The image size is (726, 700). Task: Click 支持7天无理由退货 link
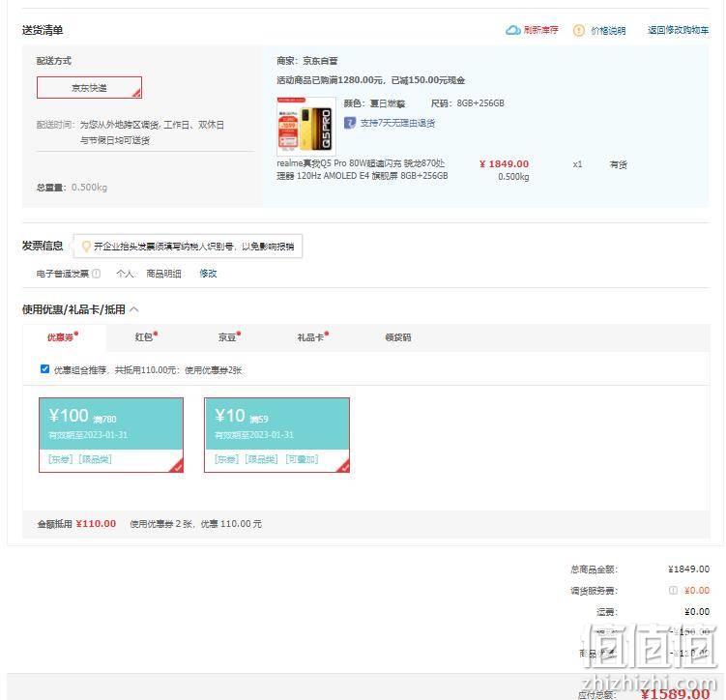pos(397,123)
